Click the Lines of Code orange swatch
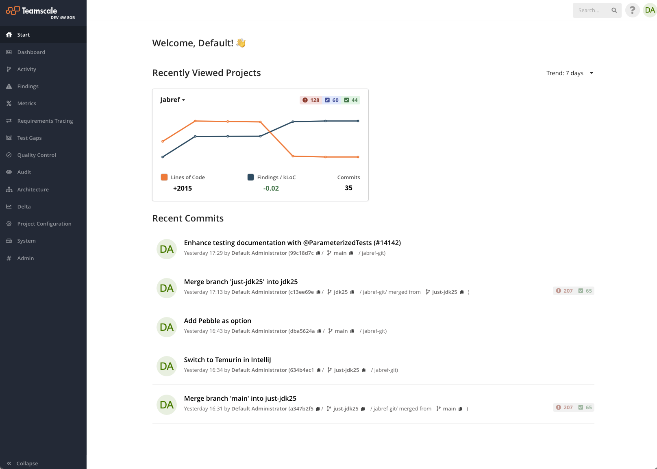The image size is (657, 469). pyautogui.click(x=164, y=177)
